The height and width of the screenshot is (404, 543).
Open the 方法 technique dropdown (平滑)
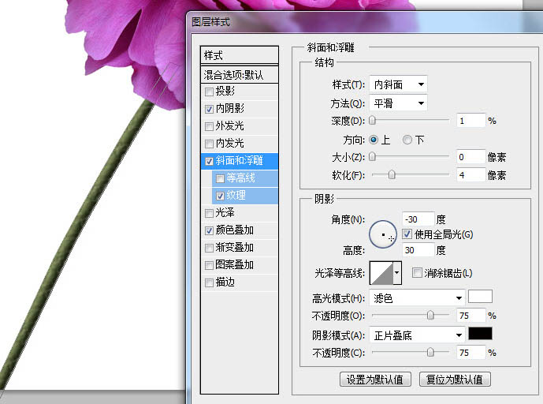[398, 103]
